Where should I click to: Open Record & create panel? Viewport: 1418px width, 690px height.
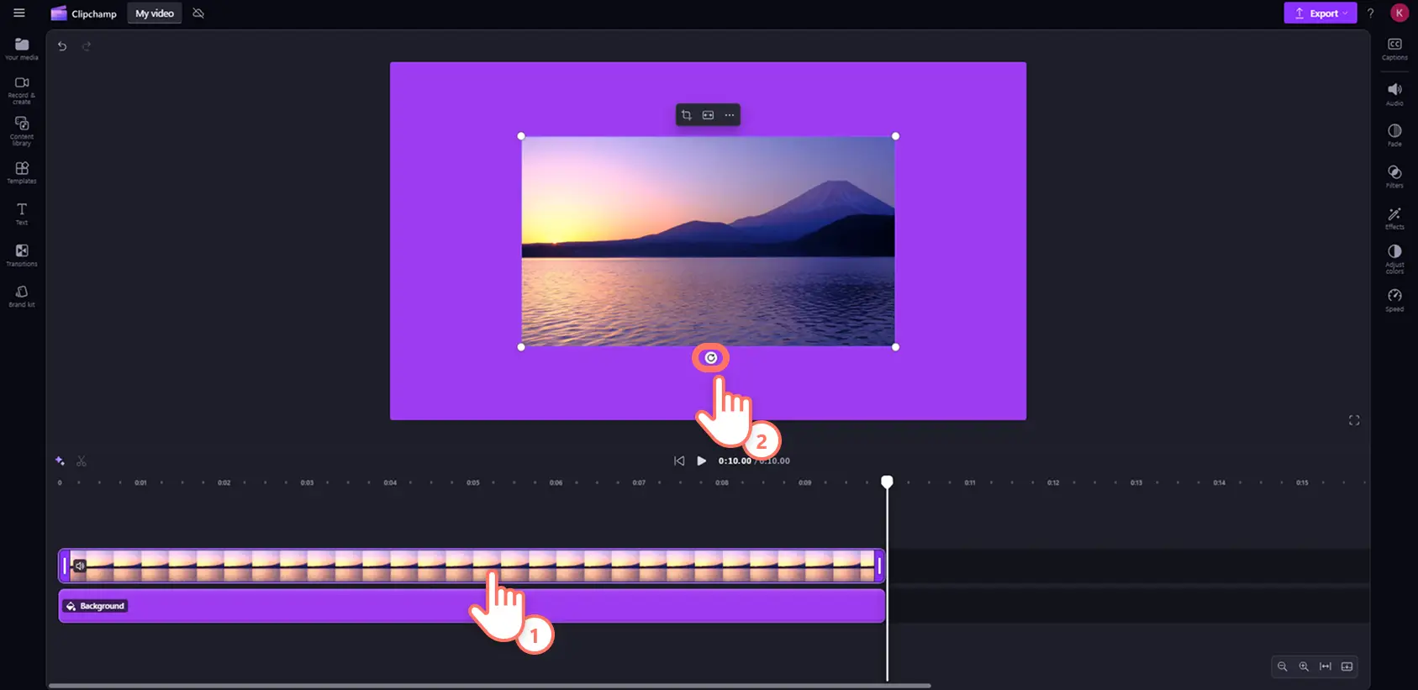[22, 91]
